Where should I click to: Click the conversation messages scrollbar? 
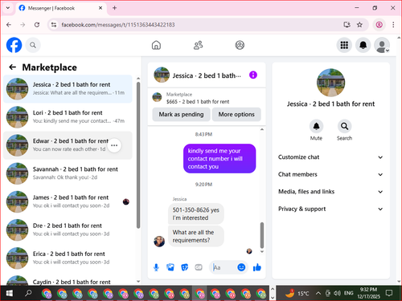(262, 235)
